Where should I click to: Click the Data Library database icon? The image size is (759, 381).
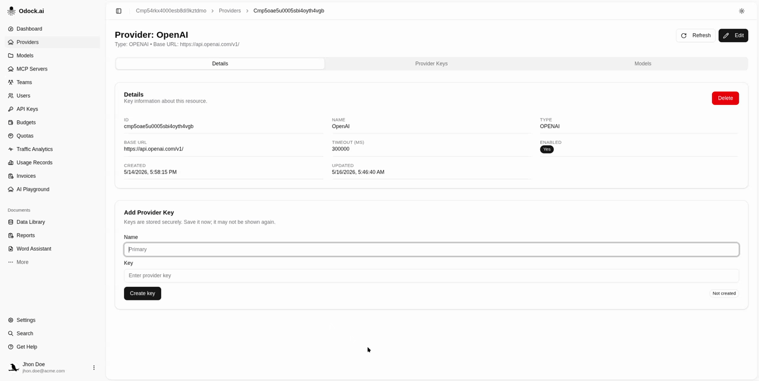(x=11, y=222)
